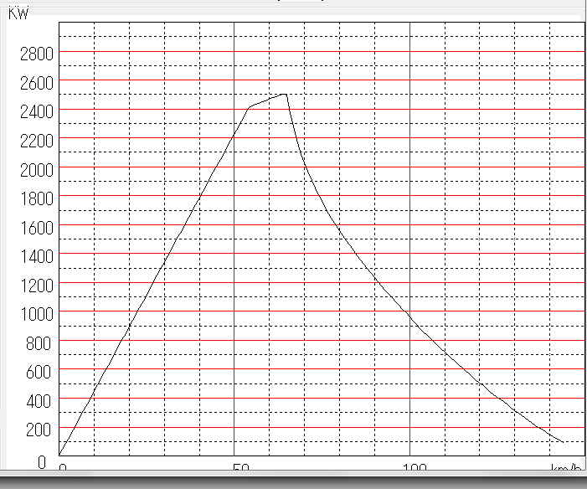587x489 pixels.
Task: Click the curve's starting point at the origin
Action: click(x=59, y=455)
